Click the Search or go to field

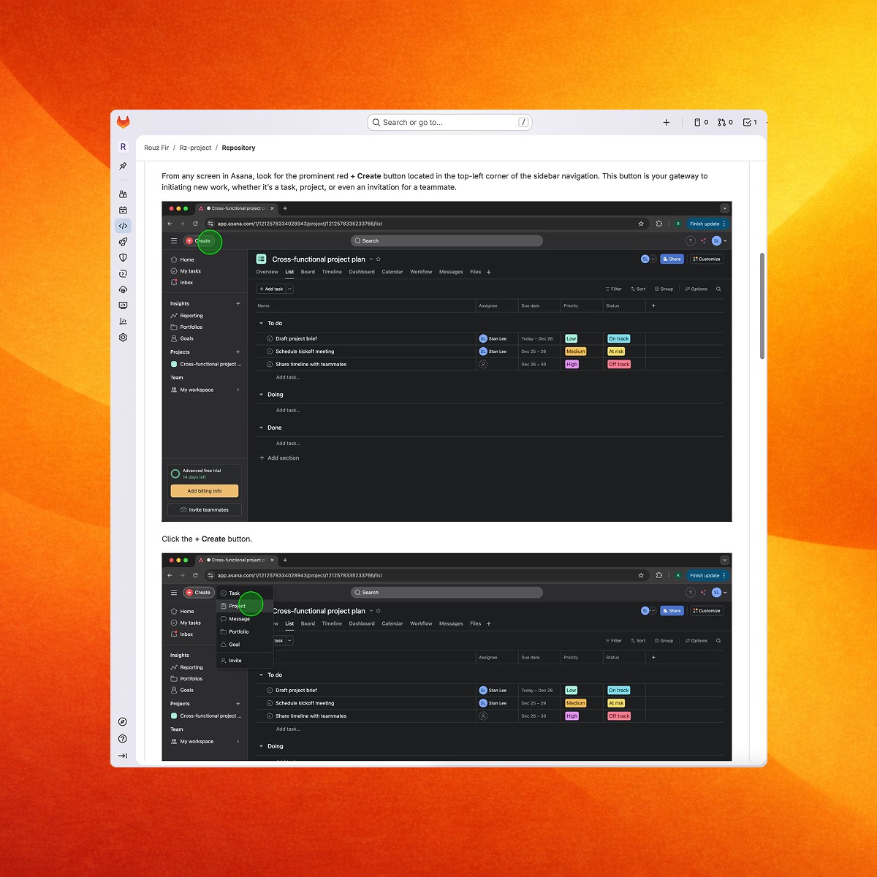coord(449,122)
